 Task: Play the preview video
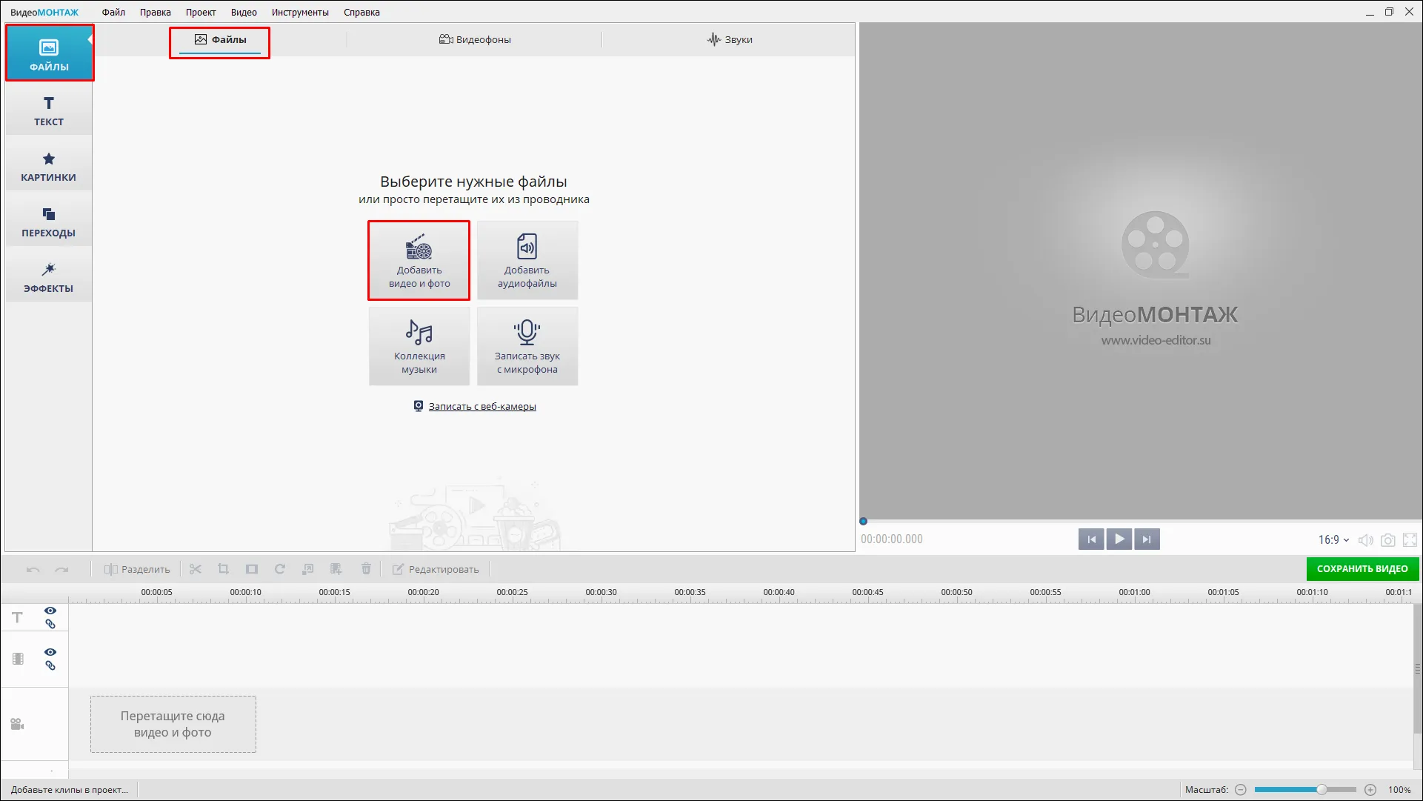[x=1119, y=539]
